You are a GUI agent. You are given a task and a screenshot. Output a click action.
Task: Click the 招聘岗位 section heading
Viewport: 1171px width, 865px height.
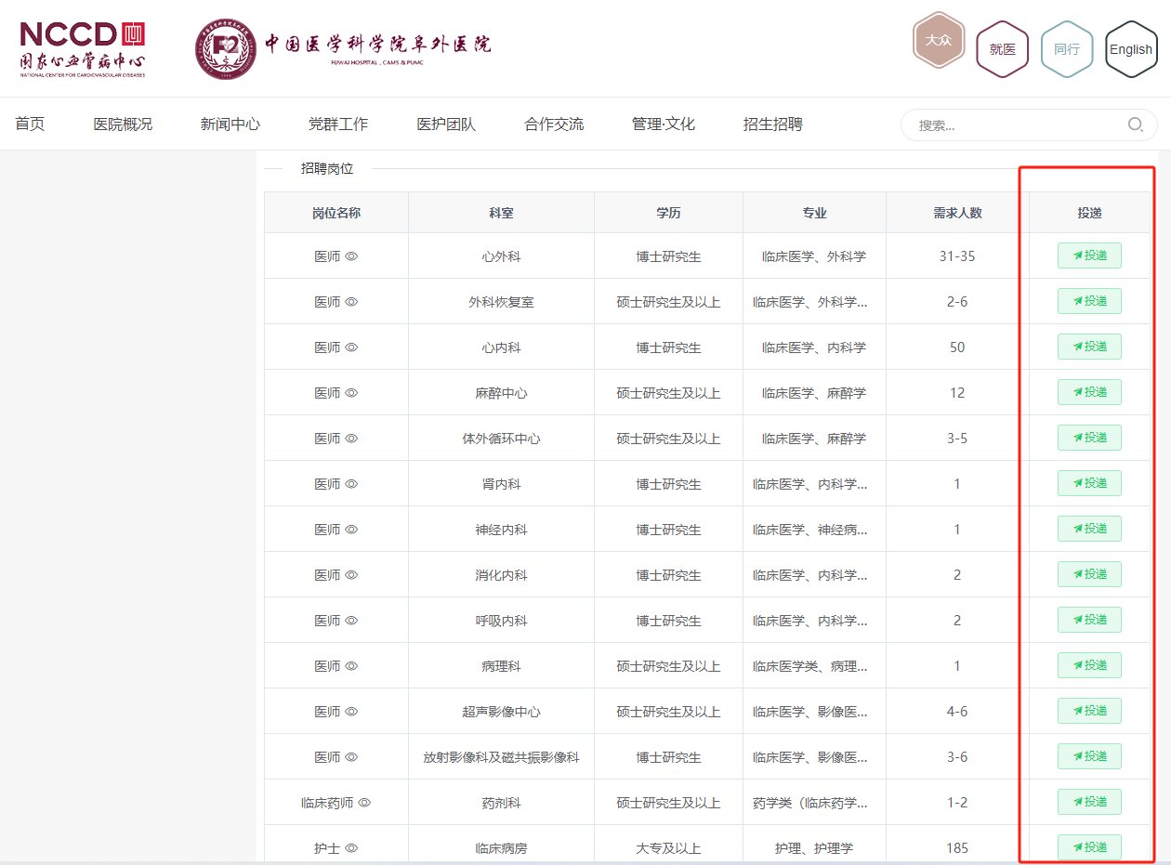click(327, 169)
